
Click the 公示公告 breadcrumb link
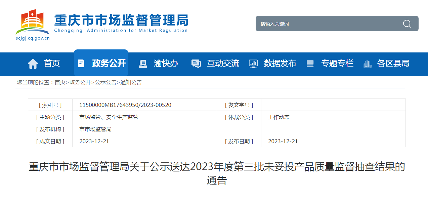tap(105, 82)
